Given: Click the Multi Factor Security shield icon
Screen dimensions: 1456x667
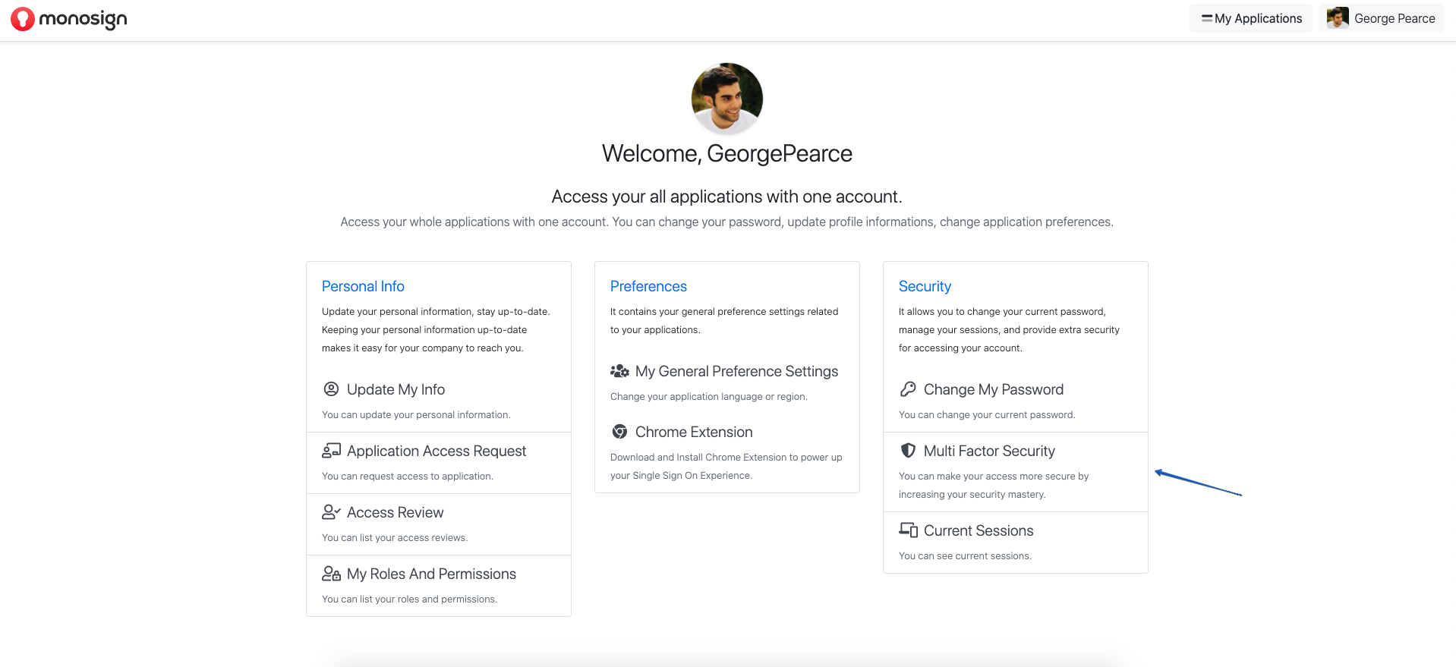Looking at the screenshot, I should coord(908,451).
